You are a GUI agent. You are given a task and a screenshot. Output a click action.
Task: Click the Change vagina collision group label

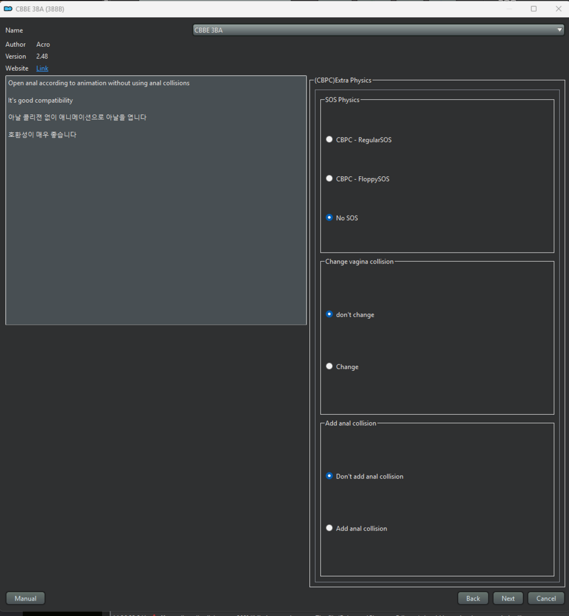(360, 262)
